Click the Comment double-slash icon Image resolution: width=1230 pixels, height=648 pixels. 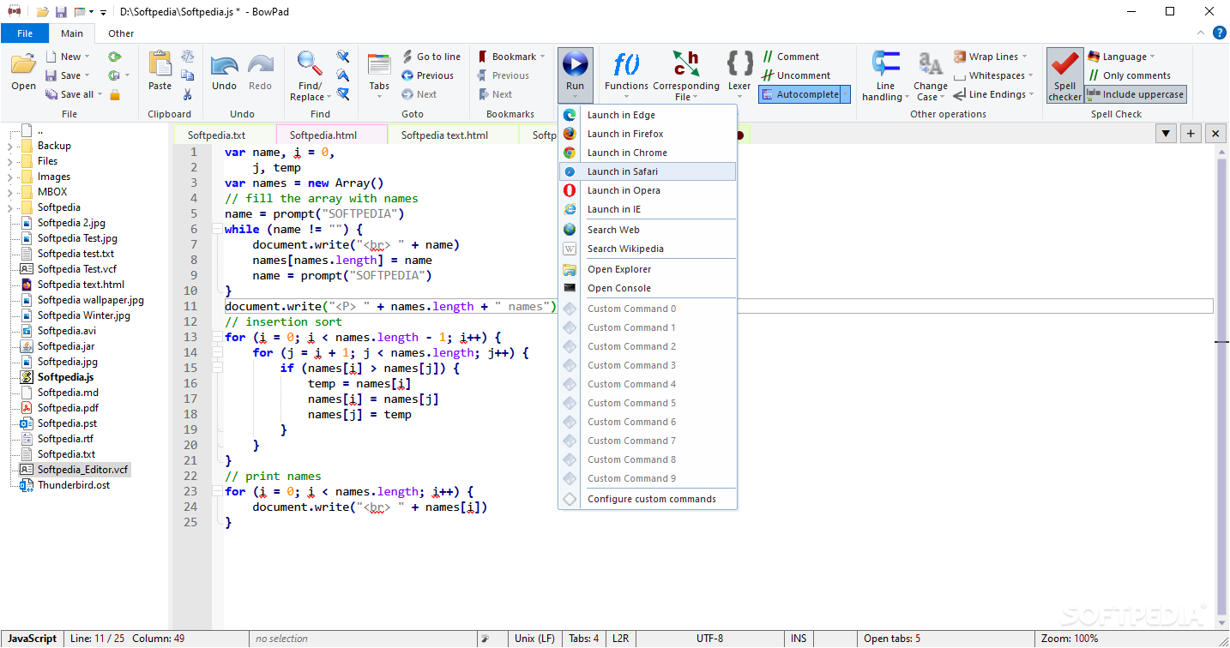[x=768, y=57]
